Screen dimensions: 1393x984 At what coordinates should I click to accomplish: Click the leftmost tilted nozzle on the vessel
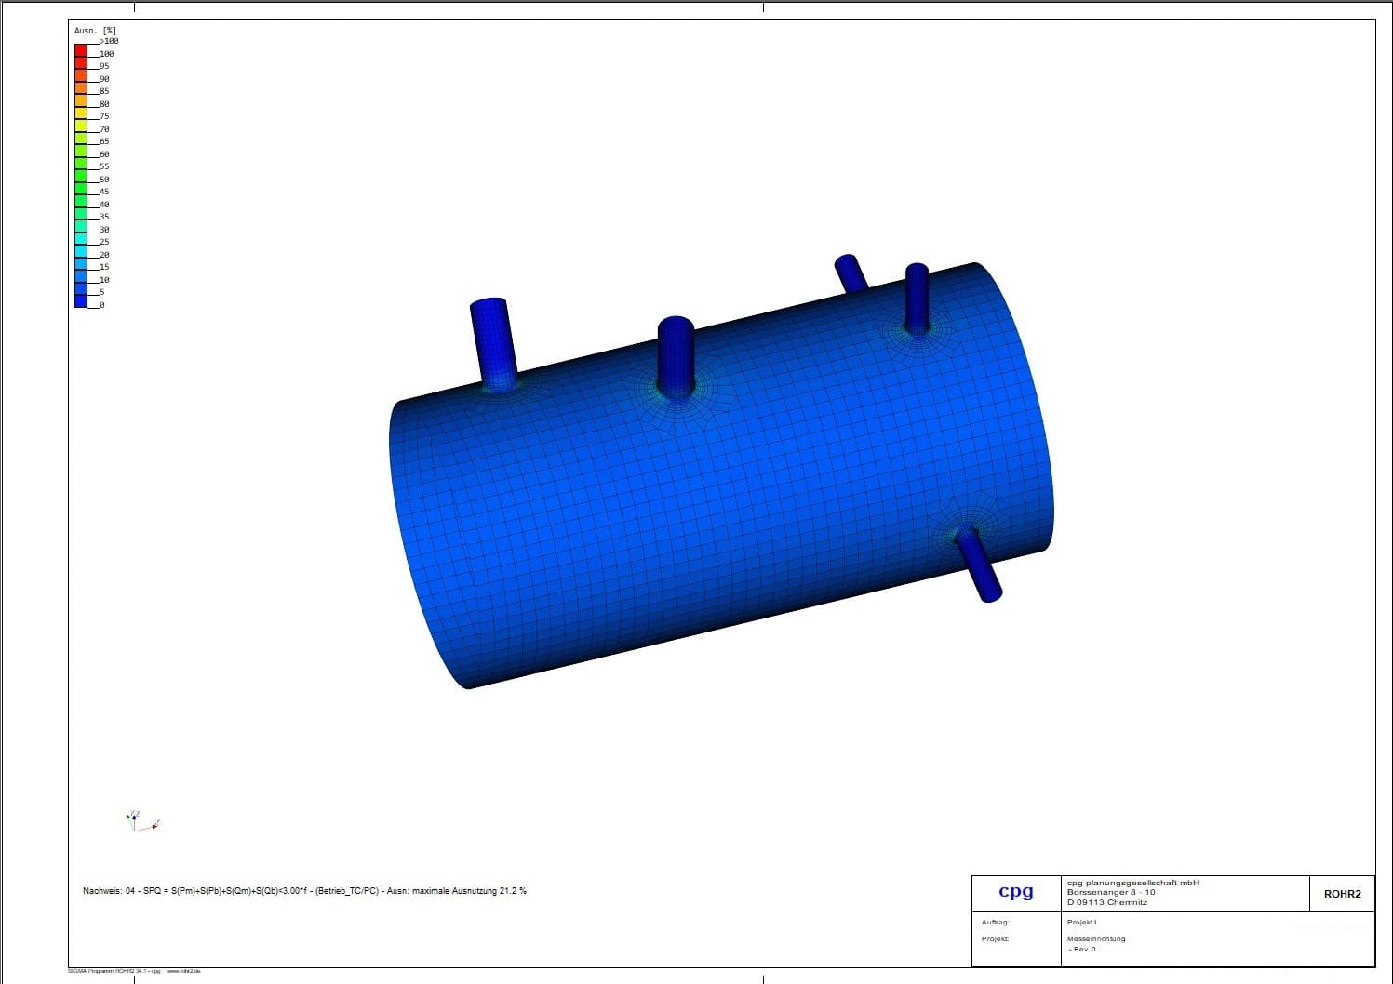click(x=494, y=344)
